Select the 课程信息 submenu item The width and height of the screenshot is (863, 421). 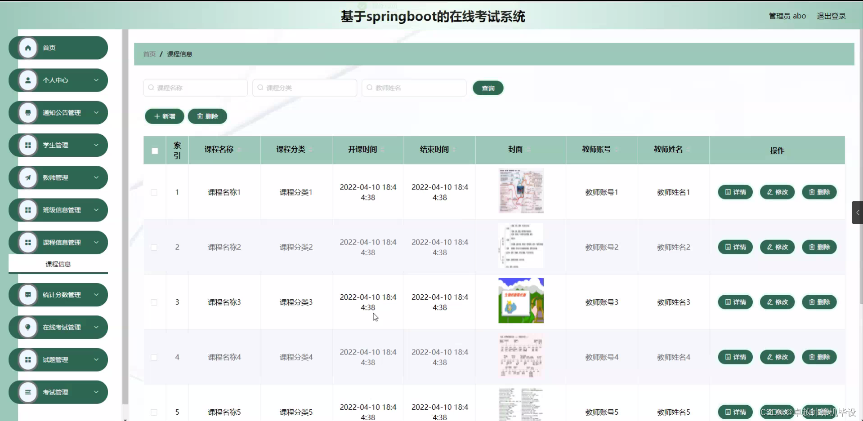coord(58,264)
